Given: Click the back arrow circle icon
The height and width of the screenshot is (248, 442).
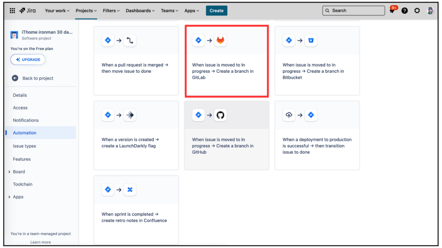Looking at the screenshot, I should (15, 78).
